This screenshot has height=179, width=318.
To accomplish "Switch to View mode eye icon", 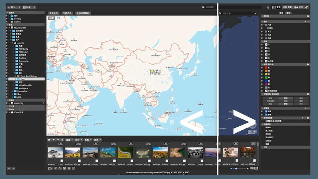I will point(285,7).
